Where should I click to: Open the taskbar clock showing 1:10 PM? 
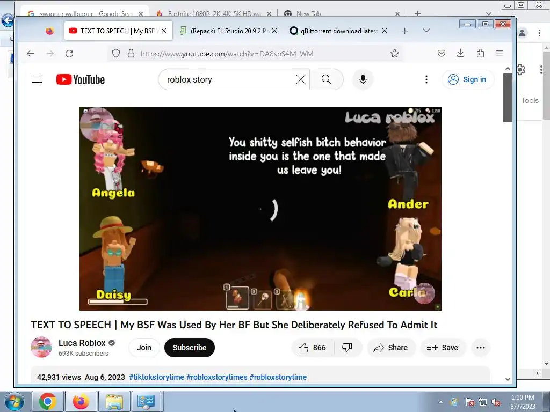pos(523,402)
